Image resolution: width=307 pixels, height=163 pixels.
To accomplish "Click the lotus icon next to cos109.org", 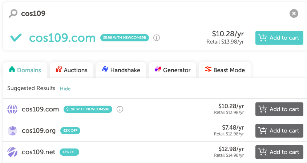I will [x=12, y=131].
